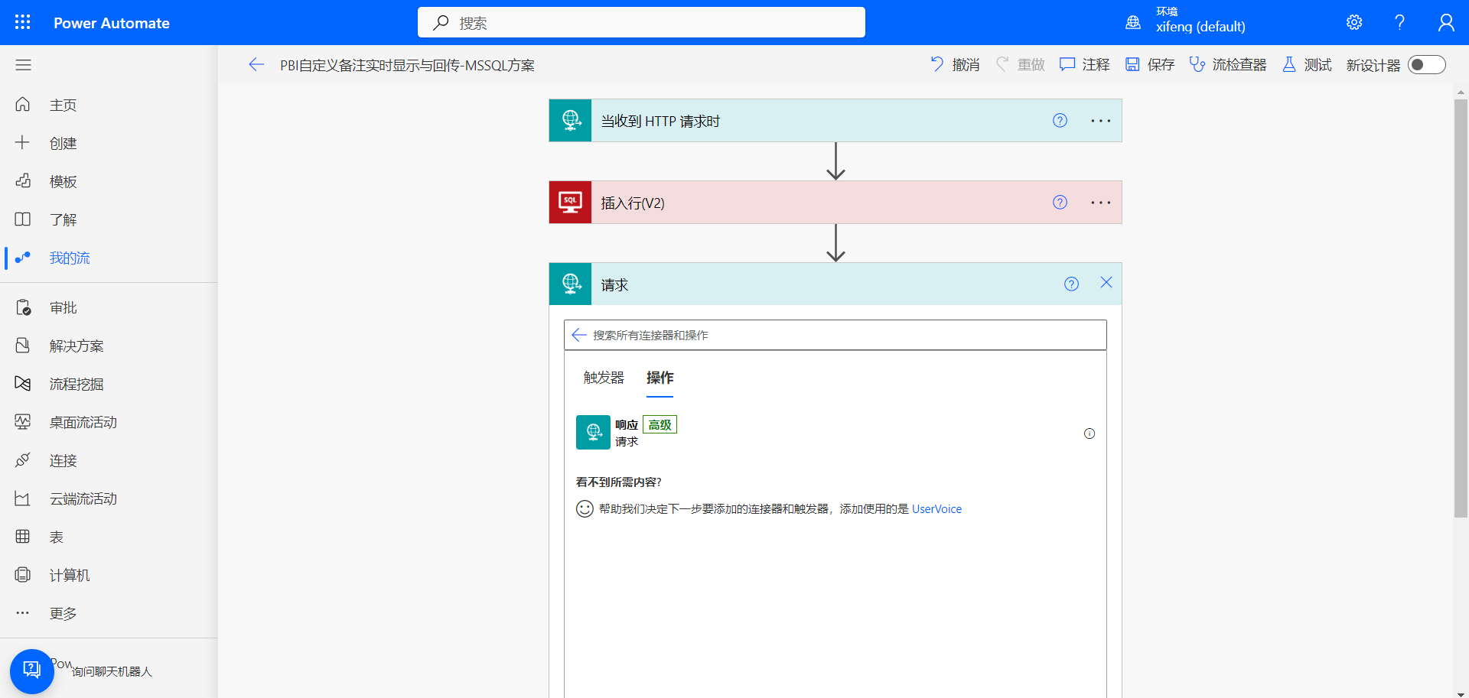
Task: Click the Power Automate title
Action: click(x=112, y=23)
